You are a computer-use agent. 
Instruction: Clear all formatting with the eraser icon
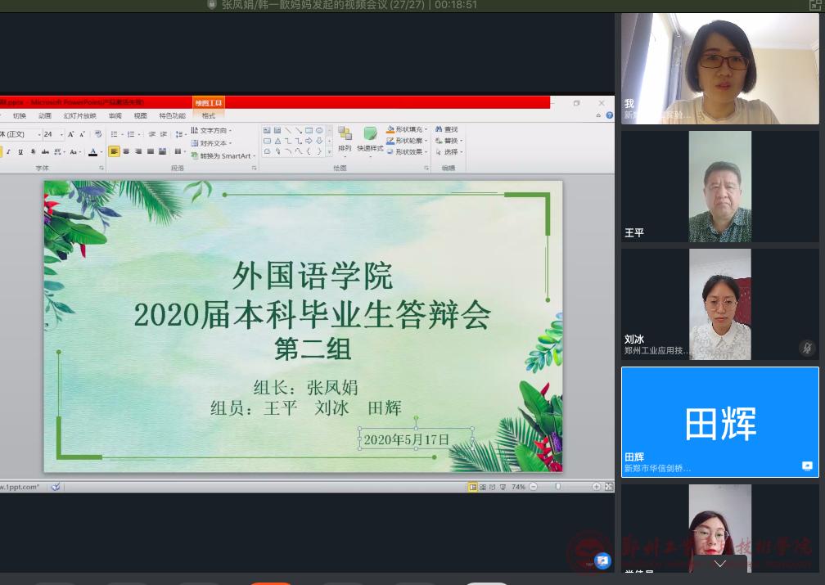tap(98, 134)
